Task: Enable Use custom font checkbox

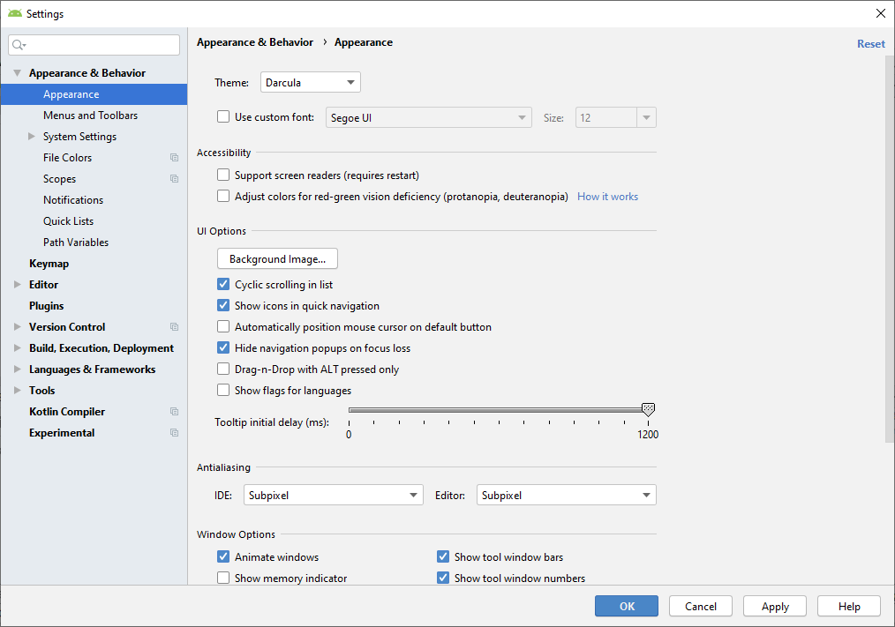Action: coord(223,117)
